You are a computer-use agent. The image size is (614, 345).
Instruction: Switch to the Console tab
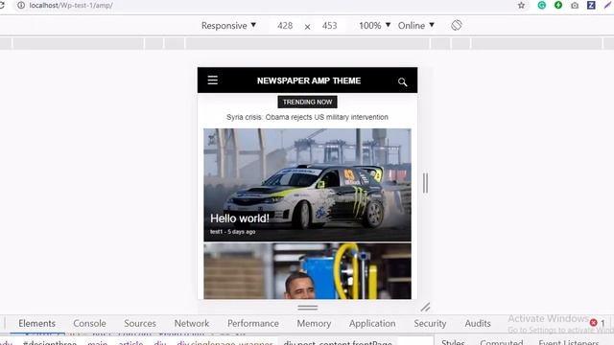pos(89,324)
